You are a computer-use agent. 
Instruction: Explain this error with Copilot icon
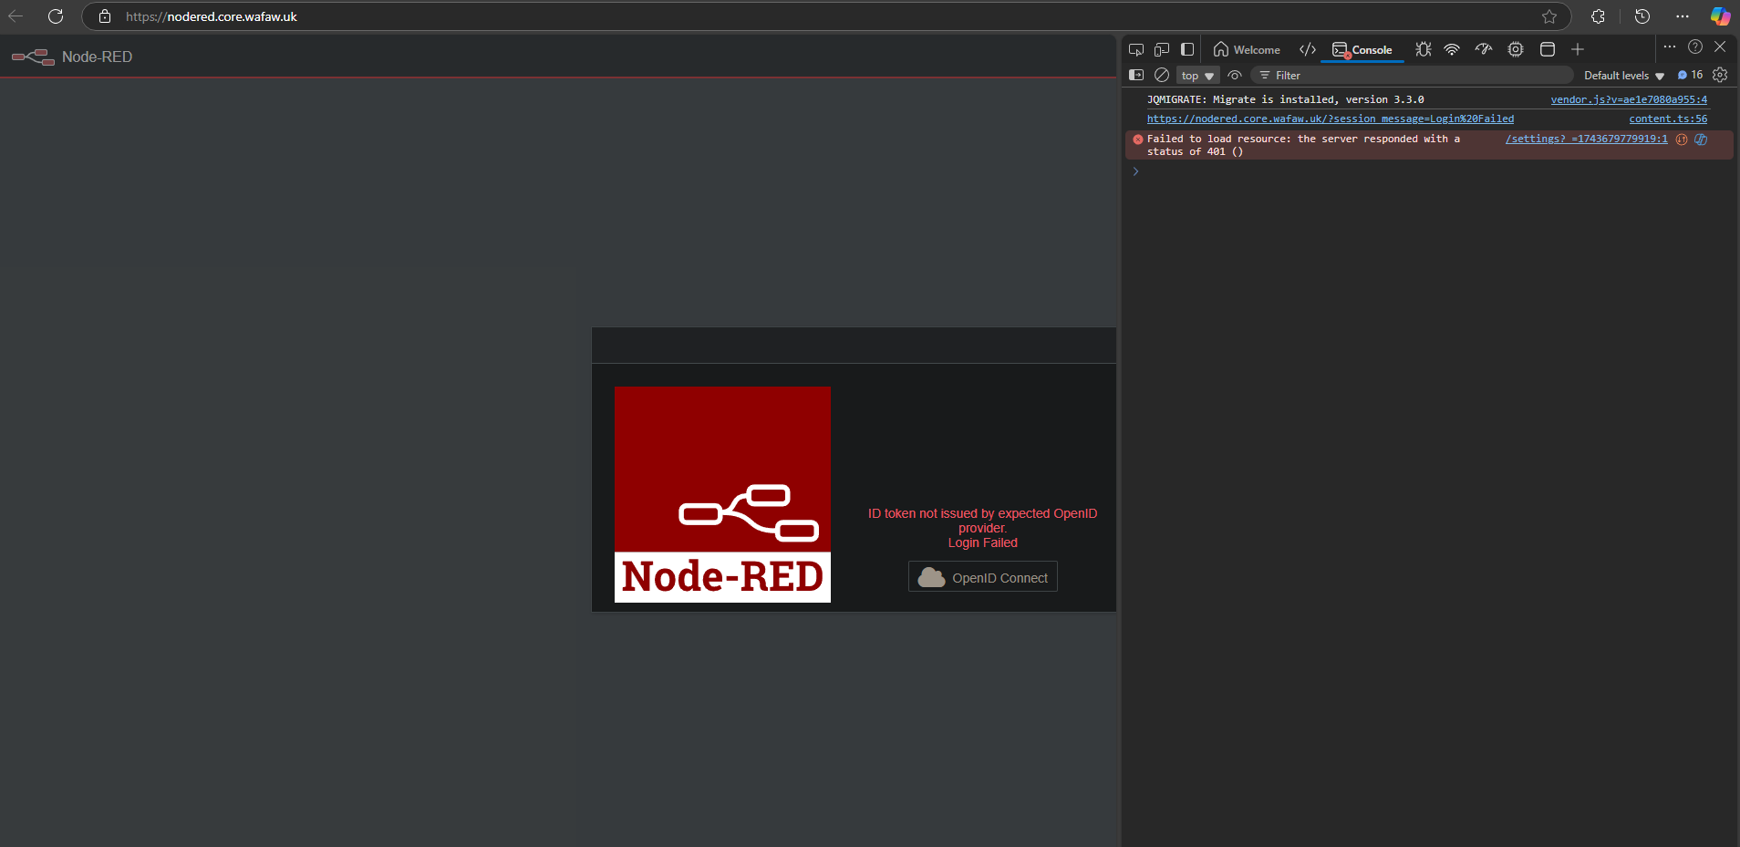(1701, 139)
